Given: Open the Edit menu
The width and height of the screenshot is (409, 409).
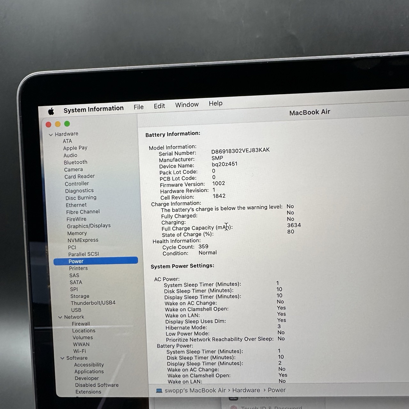Looking at the screenshot, I should tap(159, 106).
